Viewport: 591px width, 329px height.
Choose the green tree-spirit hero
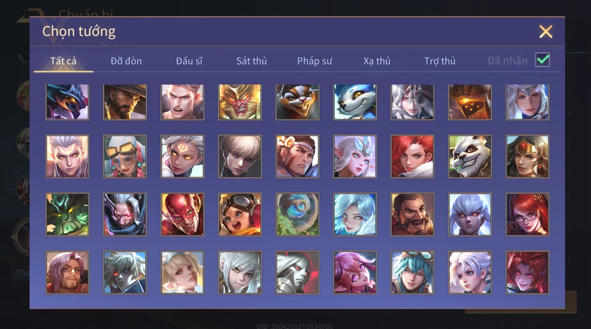(x=67, y=214)
